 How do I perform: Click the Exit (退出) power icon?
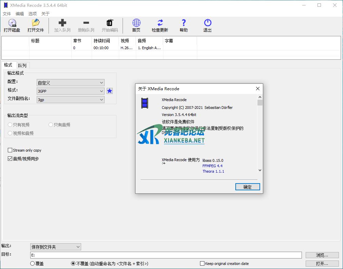[207, 23]
